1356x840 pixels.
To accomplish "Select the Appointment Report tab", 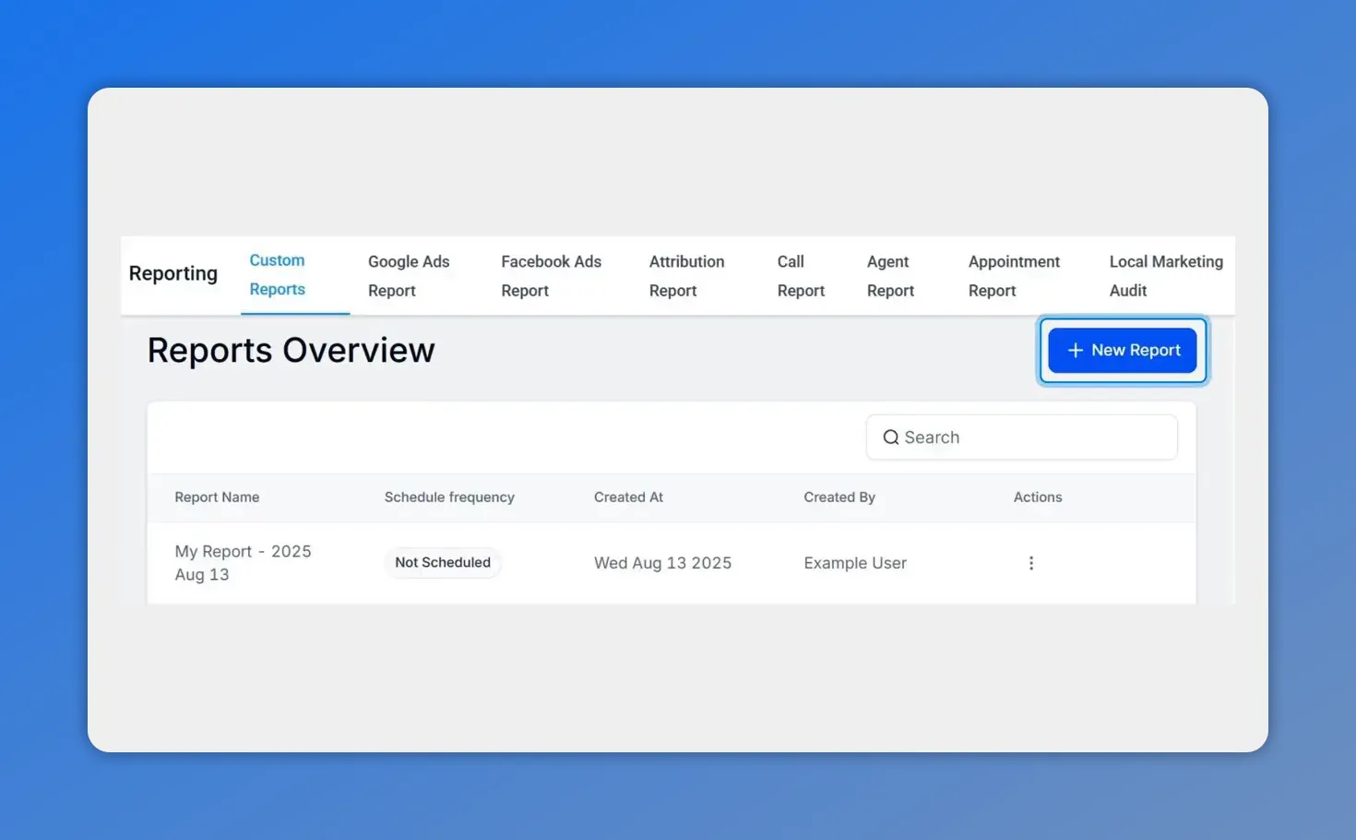I will point(1013,275).
